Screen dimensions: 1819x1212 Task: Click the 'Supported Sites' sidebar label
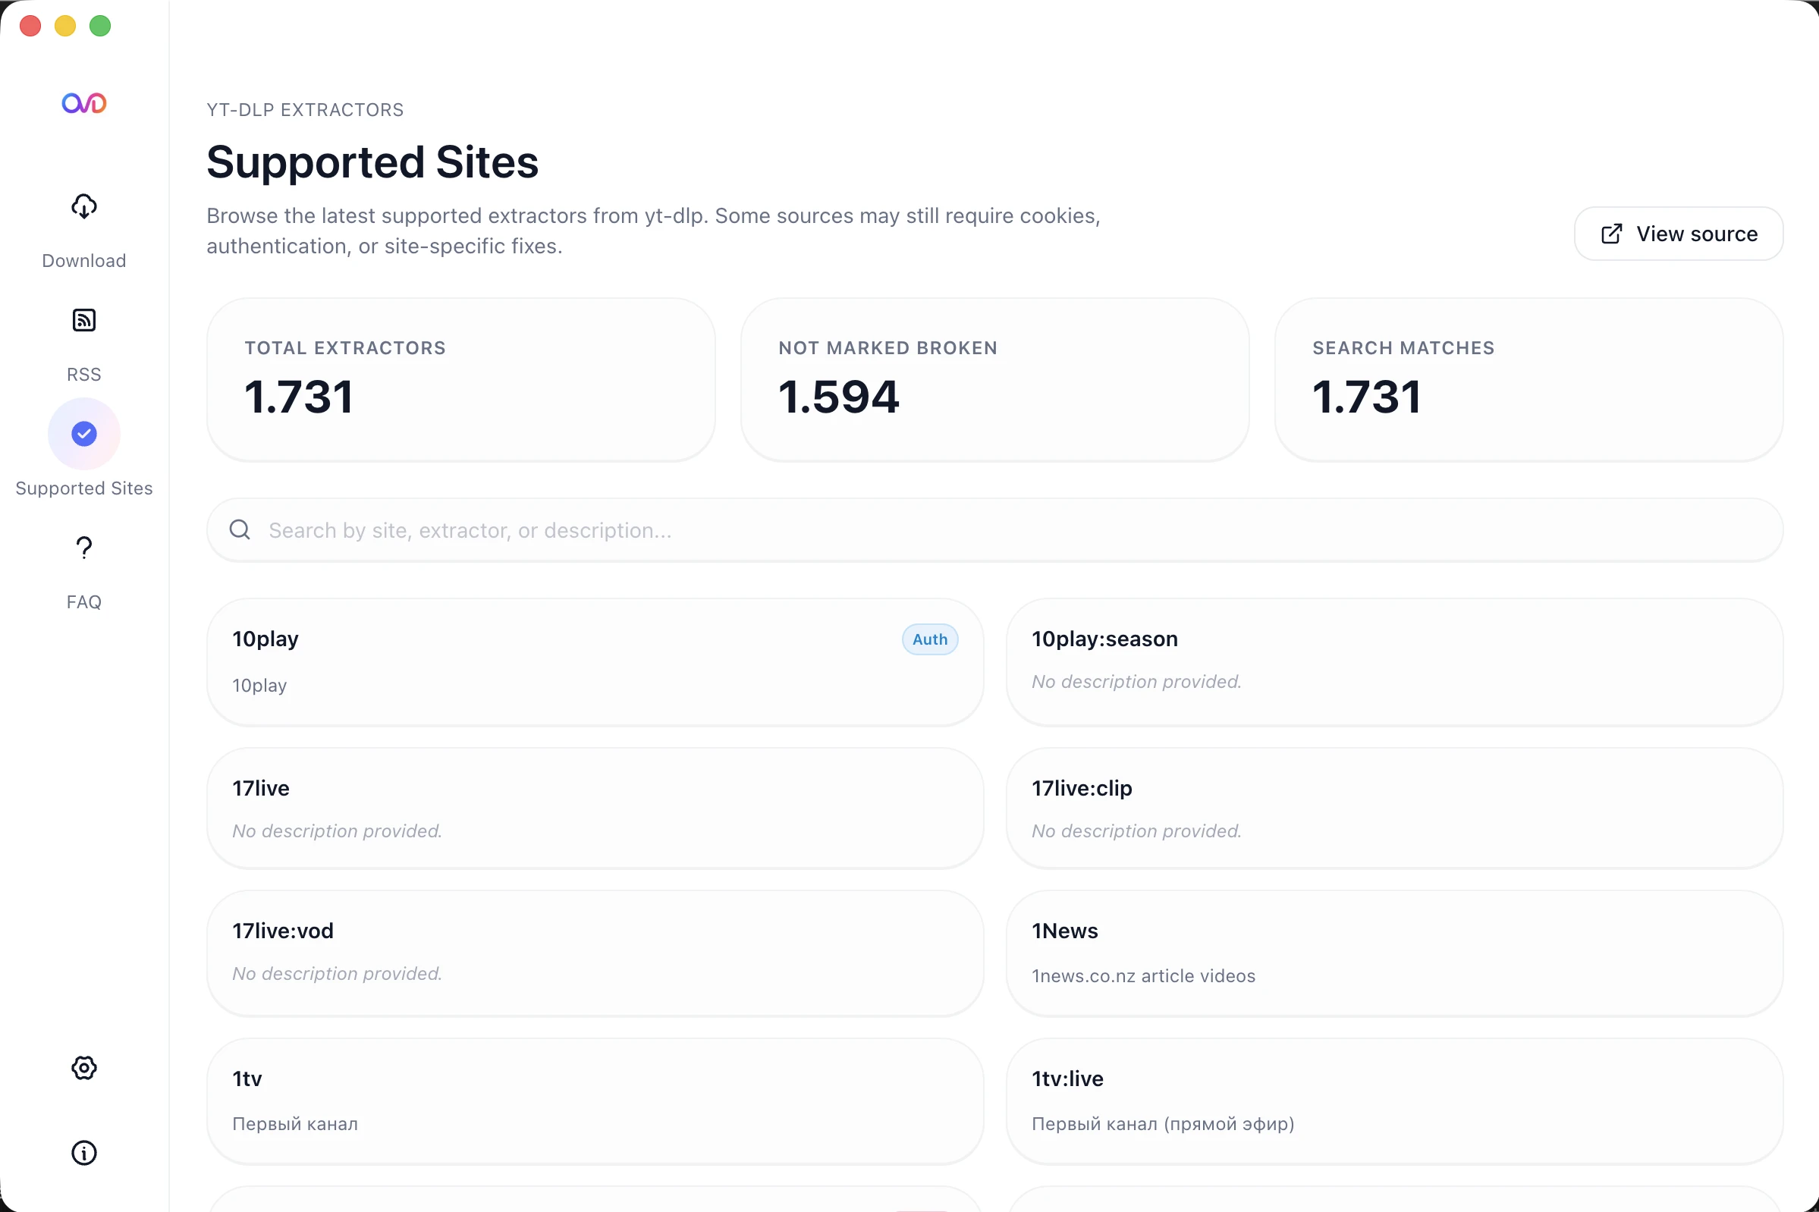coord(83,488)
